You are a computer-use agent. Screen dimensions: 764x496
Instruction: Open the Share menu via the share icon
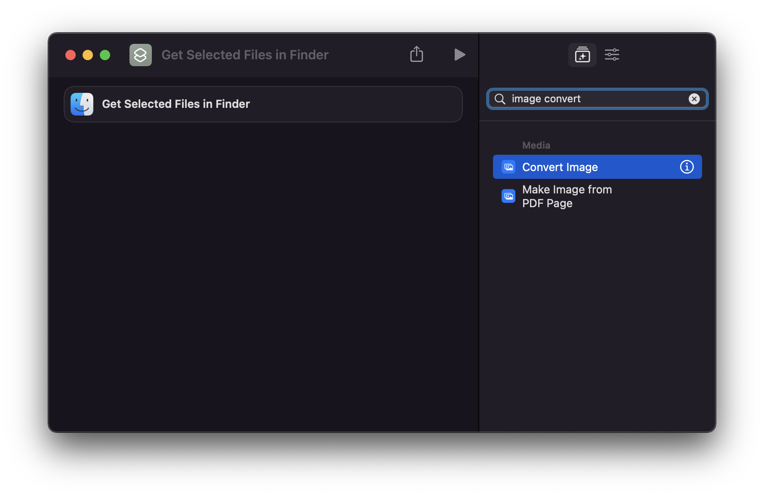pos(416,54)
